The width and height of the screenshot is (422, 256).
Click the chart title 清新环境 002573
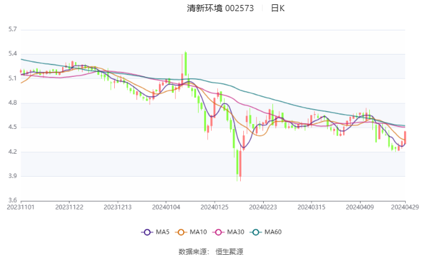click(x=220, y=8)
